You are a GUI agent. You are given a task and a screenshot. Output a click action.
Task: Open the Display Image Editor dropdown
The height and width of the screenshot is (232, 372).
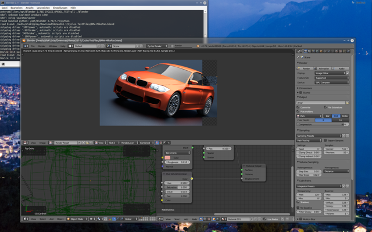pyautogui.click(x=330, y=73)
